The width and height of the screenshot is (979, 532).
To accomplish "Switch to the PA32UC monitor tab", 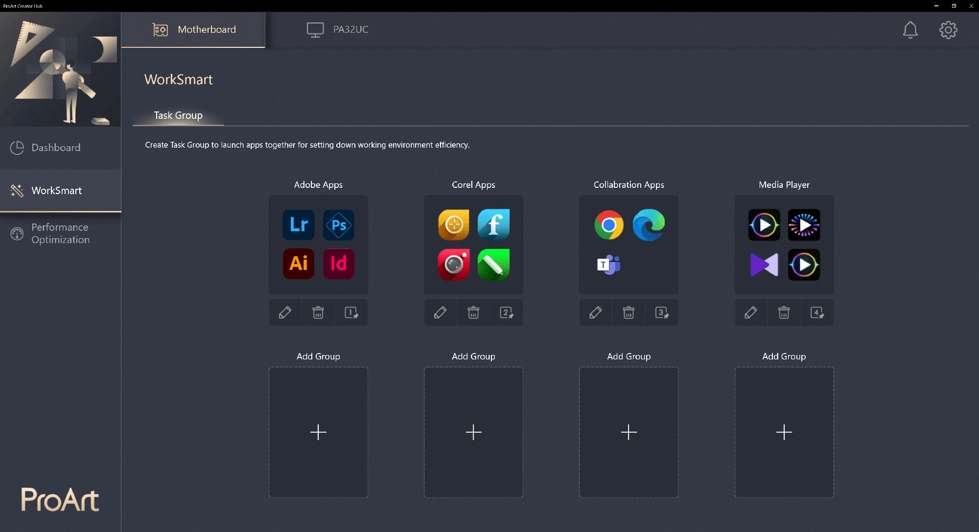I will tap(338, 30).
